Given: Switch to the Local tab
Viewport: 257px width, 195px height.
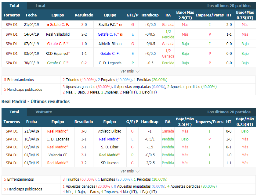Looking at the screenshot, I should click(40, 6).
